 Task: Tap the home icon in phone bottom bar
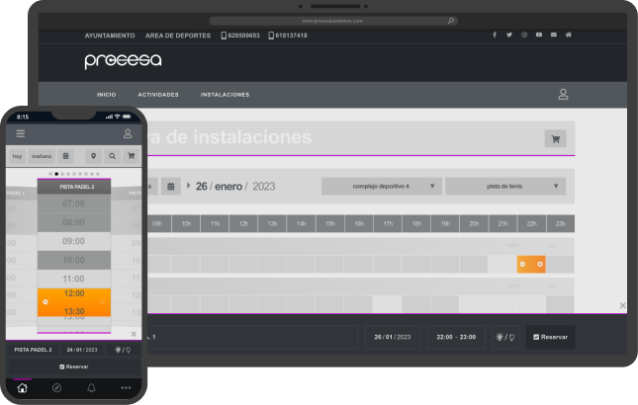(x=23, y=388)
